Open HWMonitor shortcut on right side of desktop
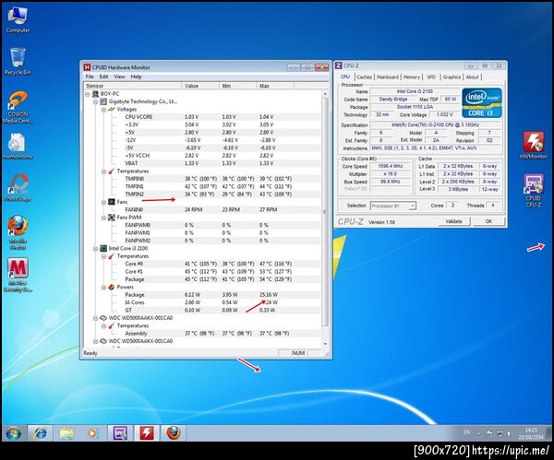Screen dimensions: 554x460 coord(534,146)
